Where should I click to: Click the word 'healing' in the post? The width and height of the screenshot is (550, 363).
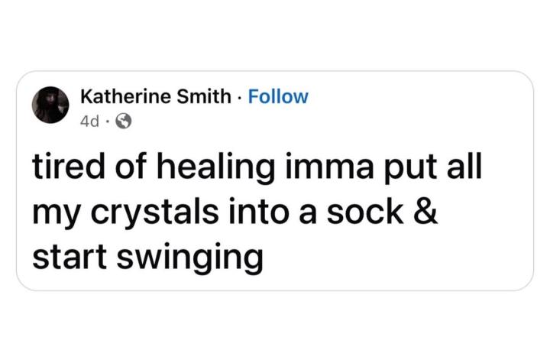215,167
